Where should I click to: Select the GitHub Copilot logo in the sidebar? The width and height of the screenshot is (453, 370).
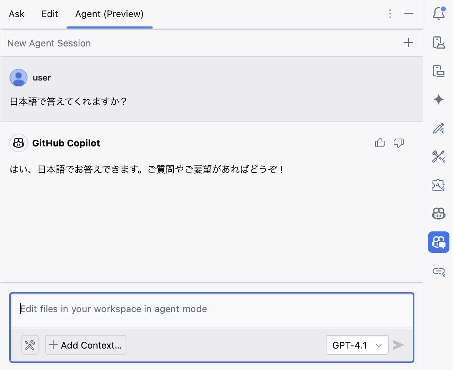point(439,214)
